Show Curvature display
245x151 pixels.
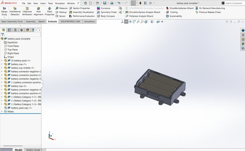[x=104, y=8]
